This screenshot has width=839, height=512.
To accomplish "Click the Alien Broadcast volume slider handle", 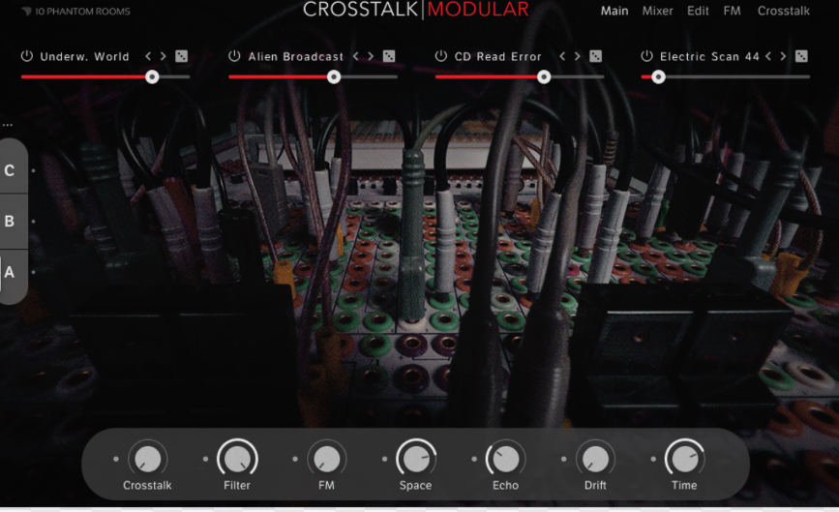I will 334,77.
